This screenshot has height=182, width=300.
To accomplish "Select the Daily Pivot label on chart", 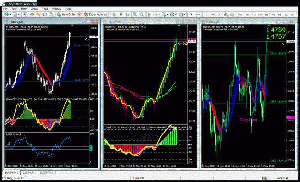I will [248, 120].
